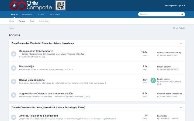The width and height of the screenshot is (194, 121).
Task: Submit search with magnifying glass icon
Action: [182, 14]
